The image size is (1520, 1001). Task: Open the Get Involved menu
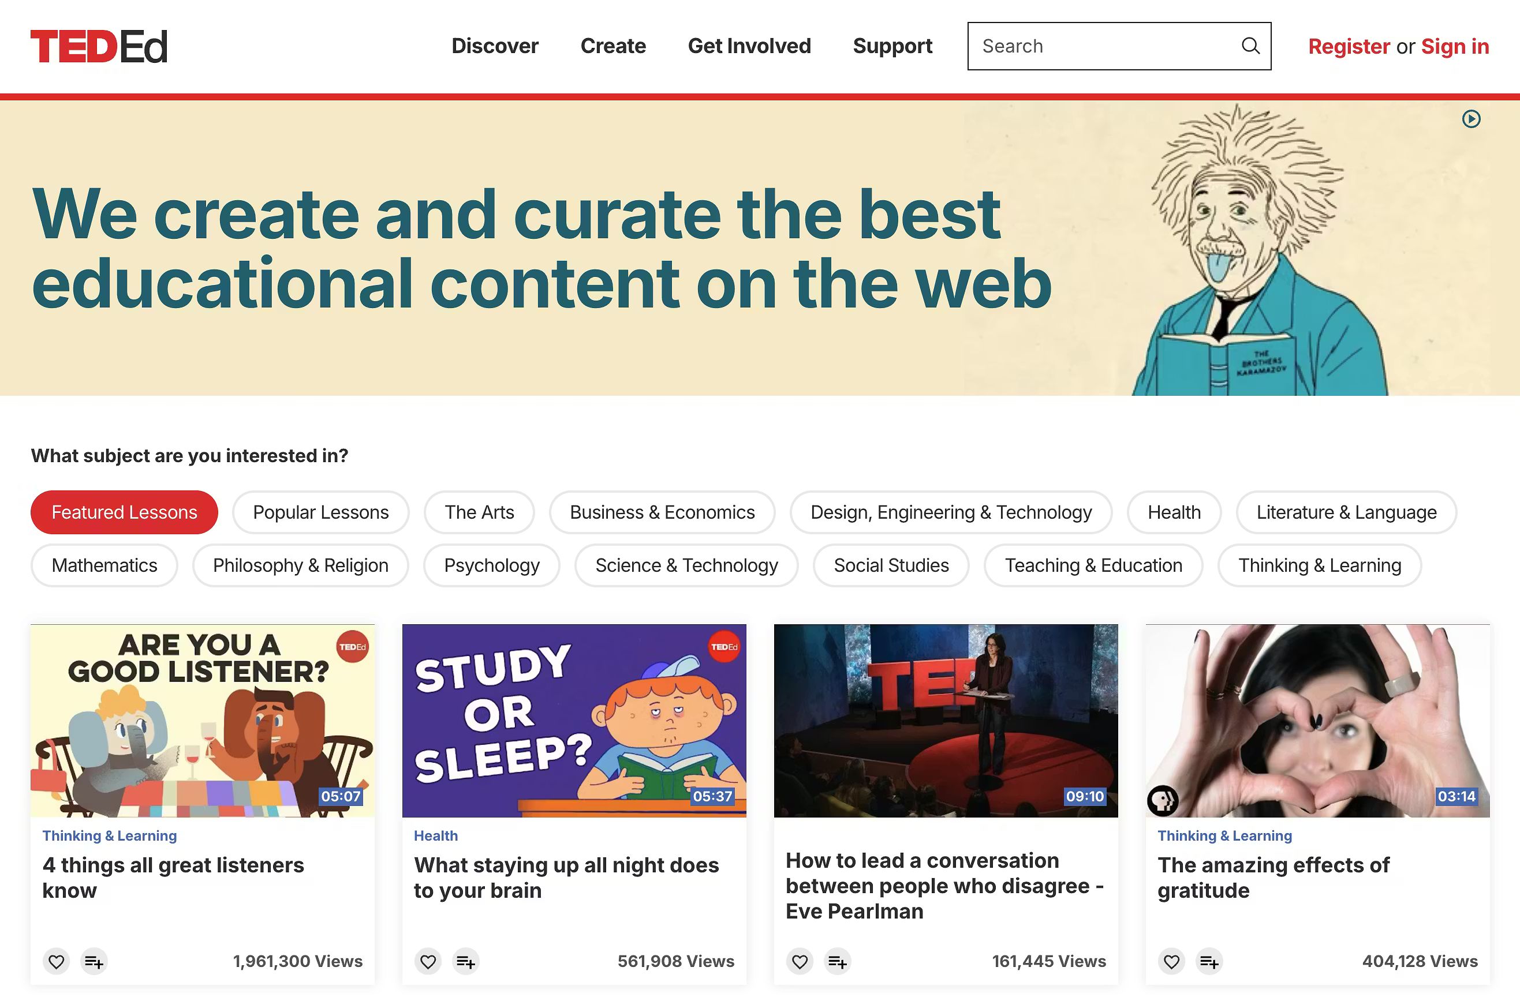[x=749, y=46]
